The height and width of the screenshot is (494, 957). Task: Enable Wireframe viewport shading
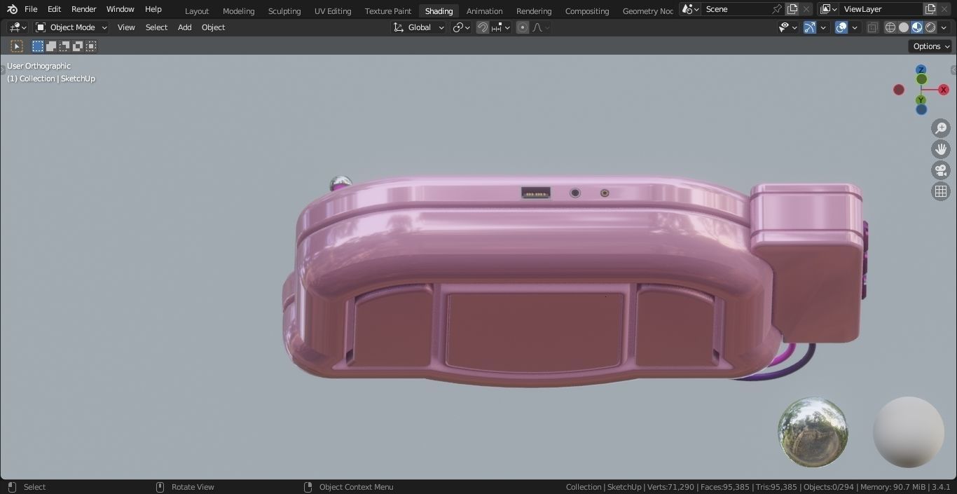click(x=890, y=27)
